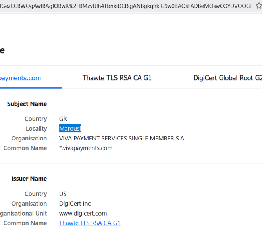
Task: Click the Issuer Name section heading
Action: point(29,178)
